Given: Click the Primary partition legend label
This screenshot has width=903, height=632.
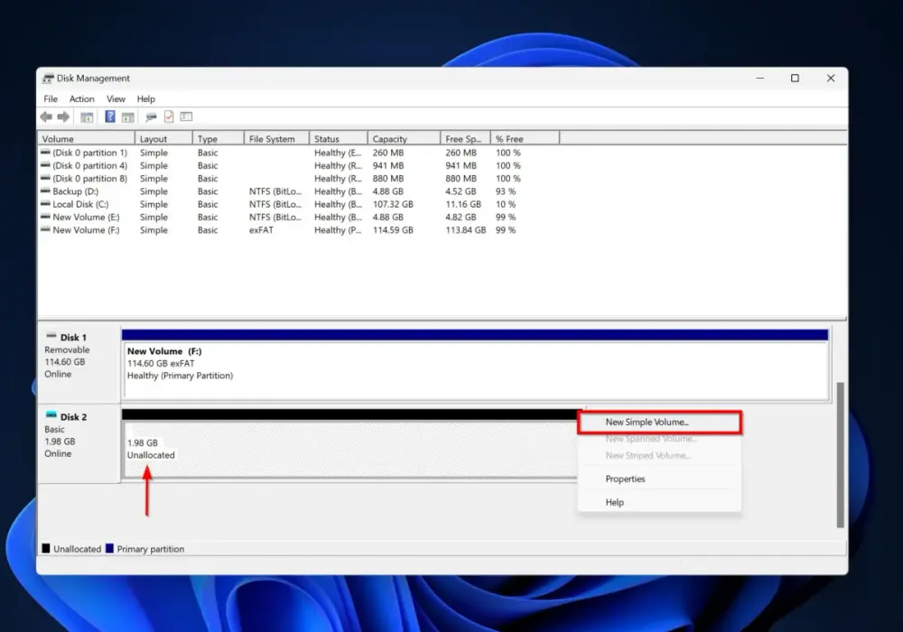Looking at the screenshot, I should coord(150,549).
